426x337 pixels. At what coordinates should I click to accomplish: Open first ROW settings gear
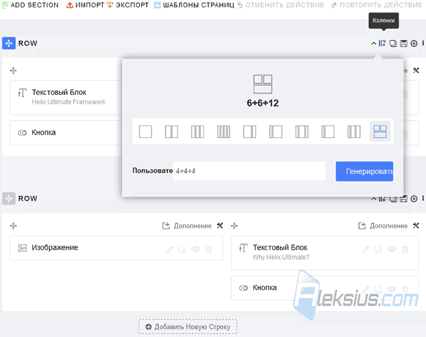point(414,43)
